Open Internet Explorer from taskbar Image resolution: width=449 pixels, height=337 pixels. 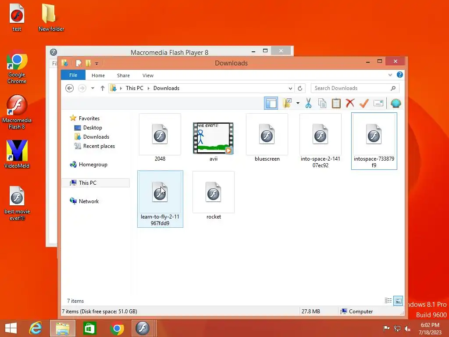(x=36, y=328)
